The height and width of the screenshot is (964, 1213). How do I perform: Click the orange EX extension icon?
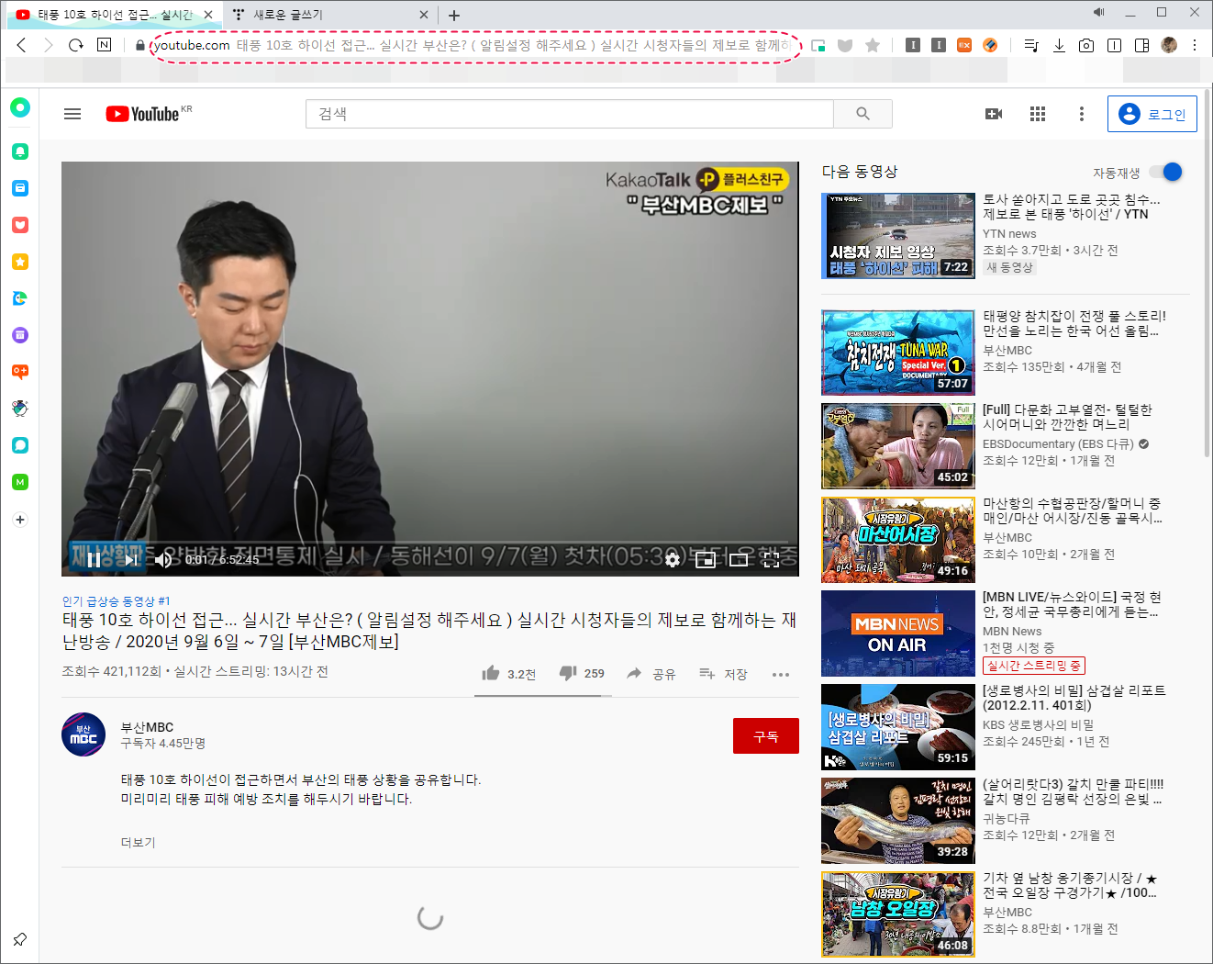(964, 45)
